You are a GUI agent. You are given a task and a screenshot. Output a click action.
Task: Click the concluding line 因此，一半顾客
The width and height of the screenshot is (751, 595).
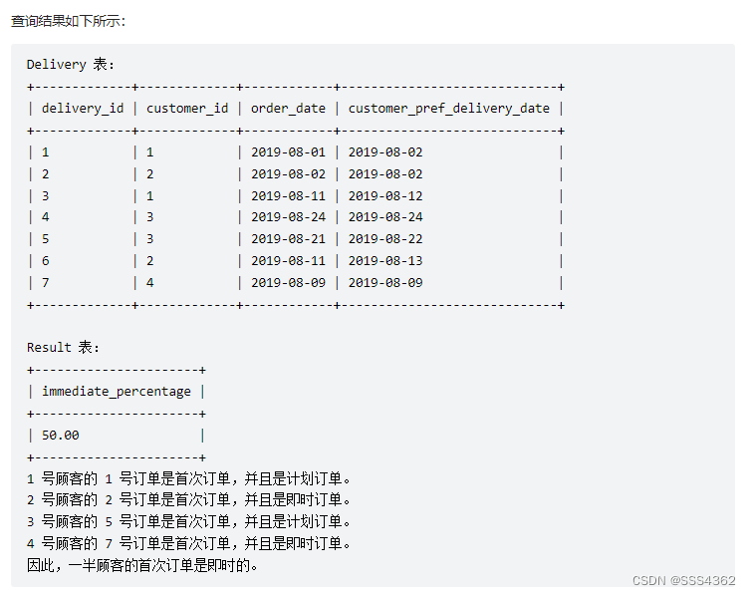(142, 566)
